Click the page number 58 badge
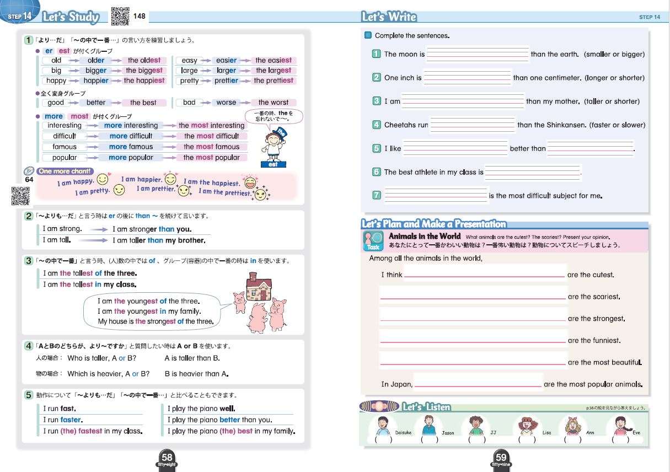The height and width of the screenshot is (472, 670). point(167,459)
